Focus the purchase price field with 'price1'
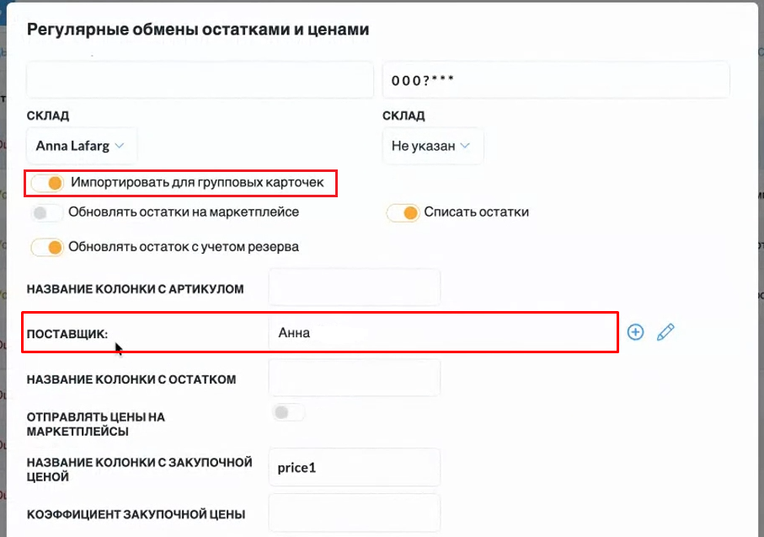764x537 pixels. pos(355,467)
